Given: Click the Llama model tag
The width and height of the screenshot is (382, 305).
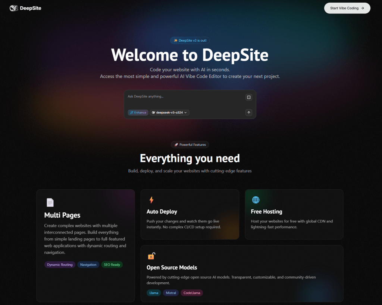Looking at the screenshot, I should (154, 293).
